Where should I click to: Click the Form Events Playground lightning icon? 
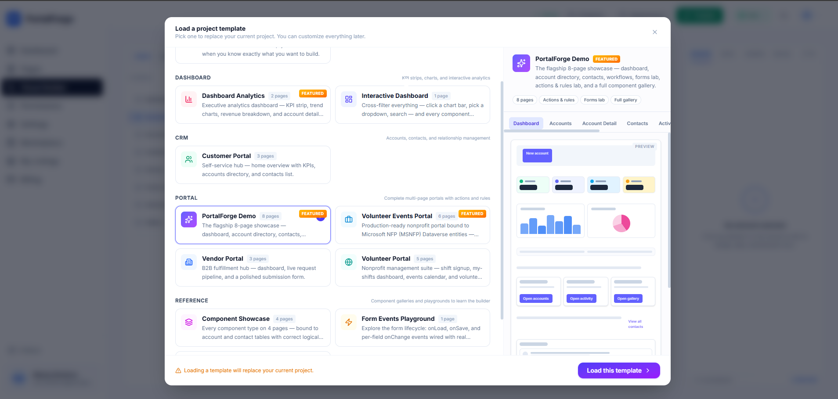(x=348, y=322)
